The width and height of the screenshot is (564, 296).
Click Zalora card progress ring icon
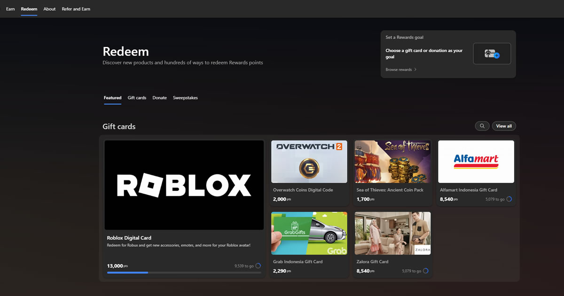[425, 271]
